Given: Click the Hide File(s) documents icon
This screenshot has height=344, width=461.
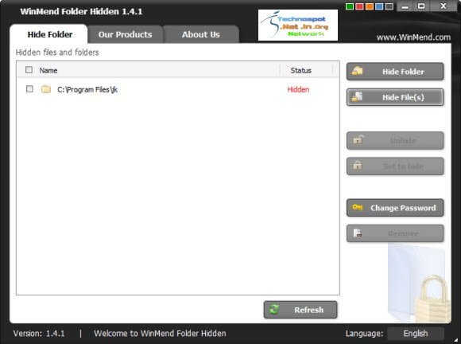Looking at the screenshot, I should [x=357, y=96].
